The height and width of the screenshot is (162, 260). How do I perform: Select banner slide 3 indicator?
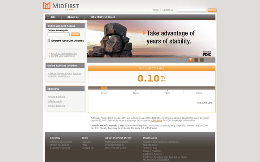click(x=202, y=60)
